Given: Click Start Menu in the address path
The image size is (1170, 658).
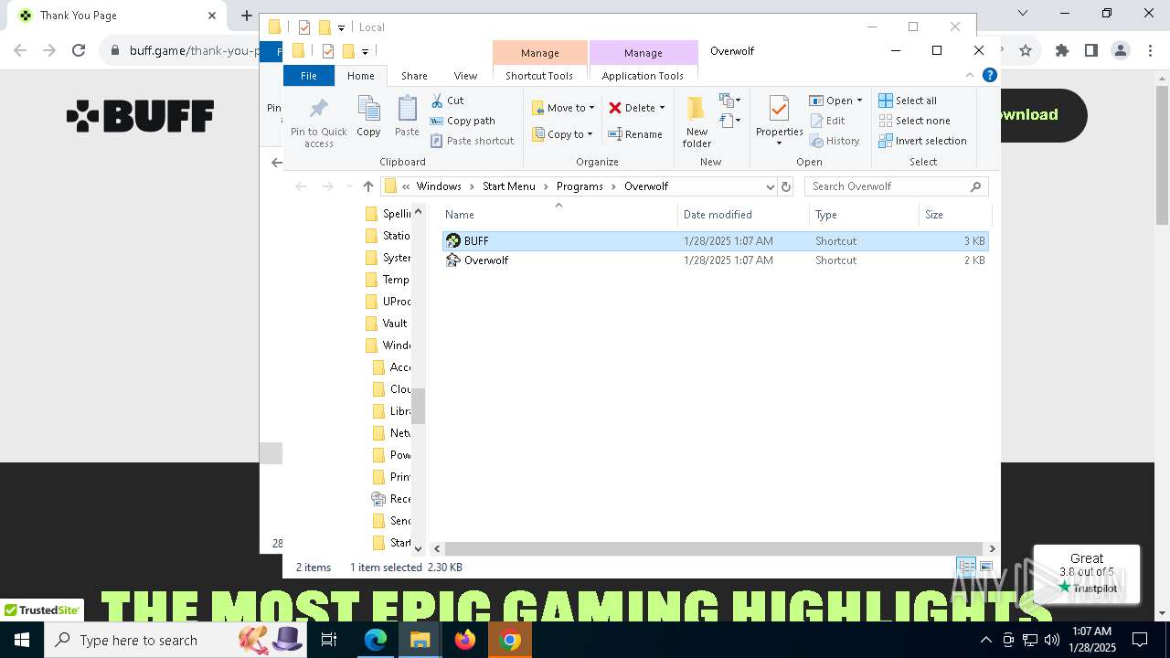Looking at the screenshot, I should pyautogui.click(x=509, y=186).
